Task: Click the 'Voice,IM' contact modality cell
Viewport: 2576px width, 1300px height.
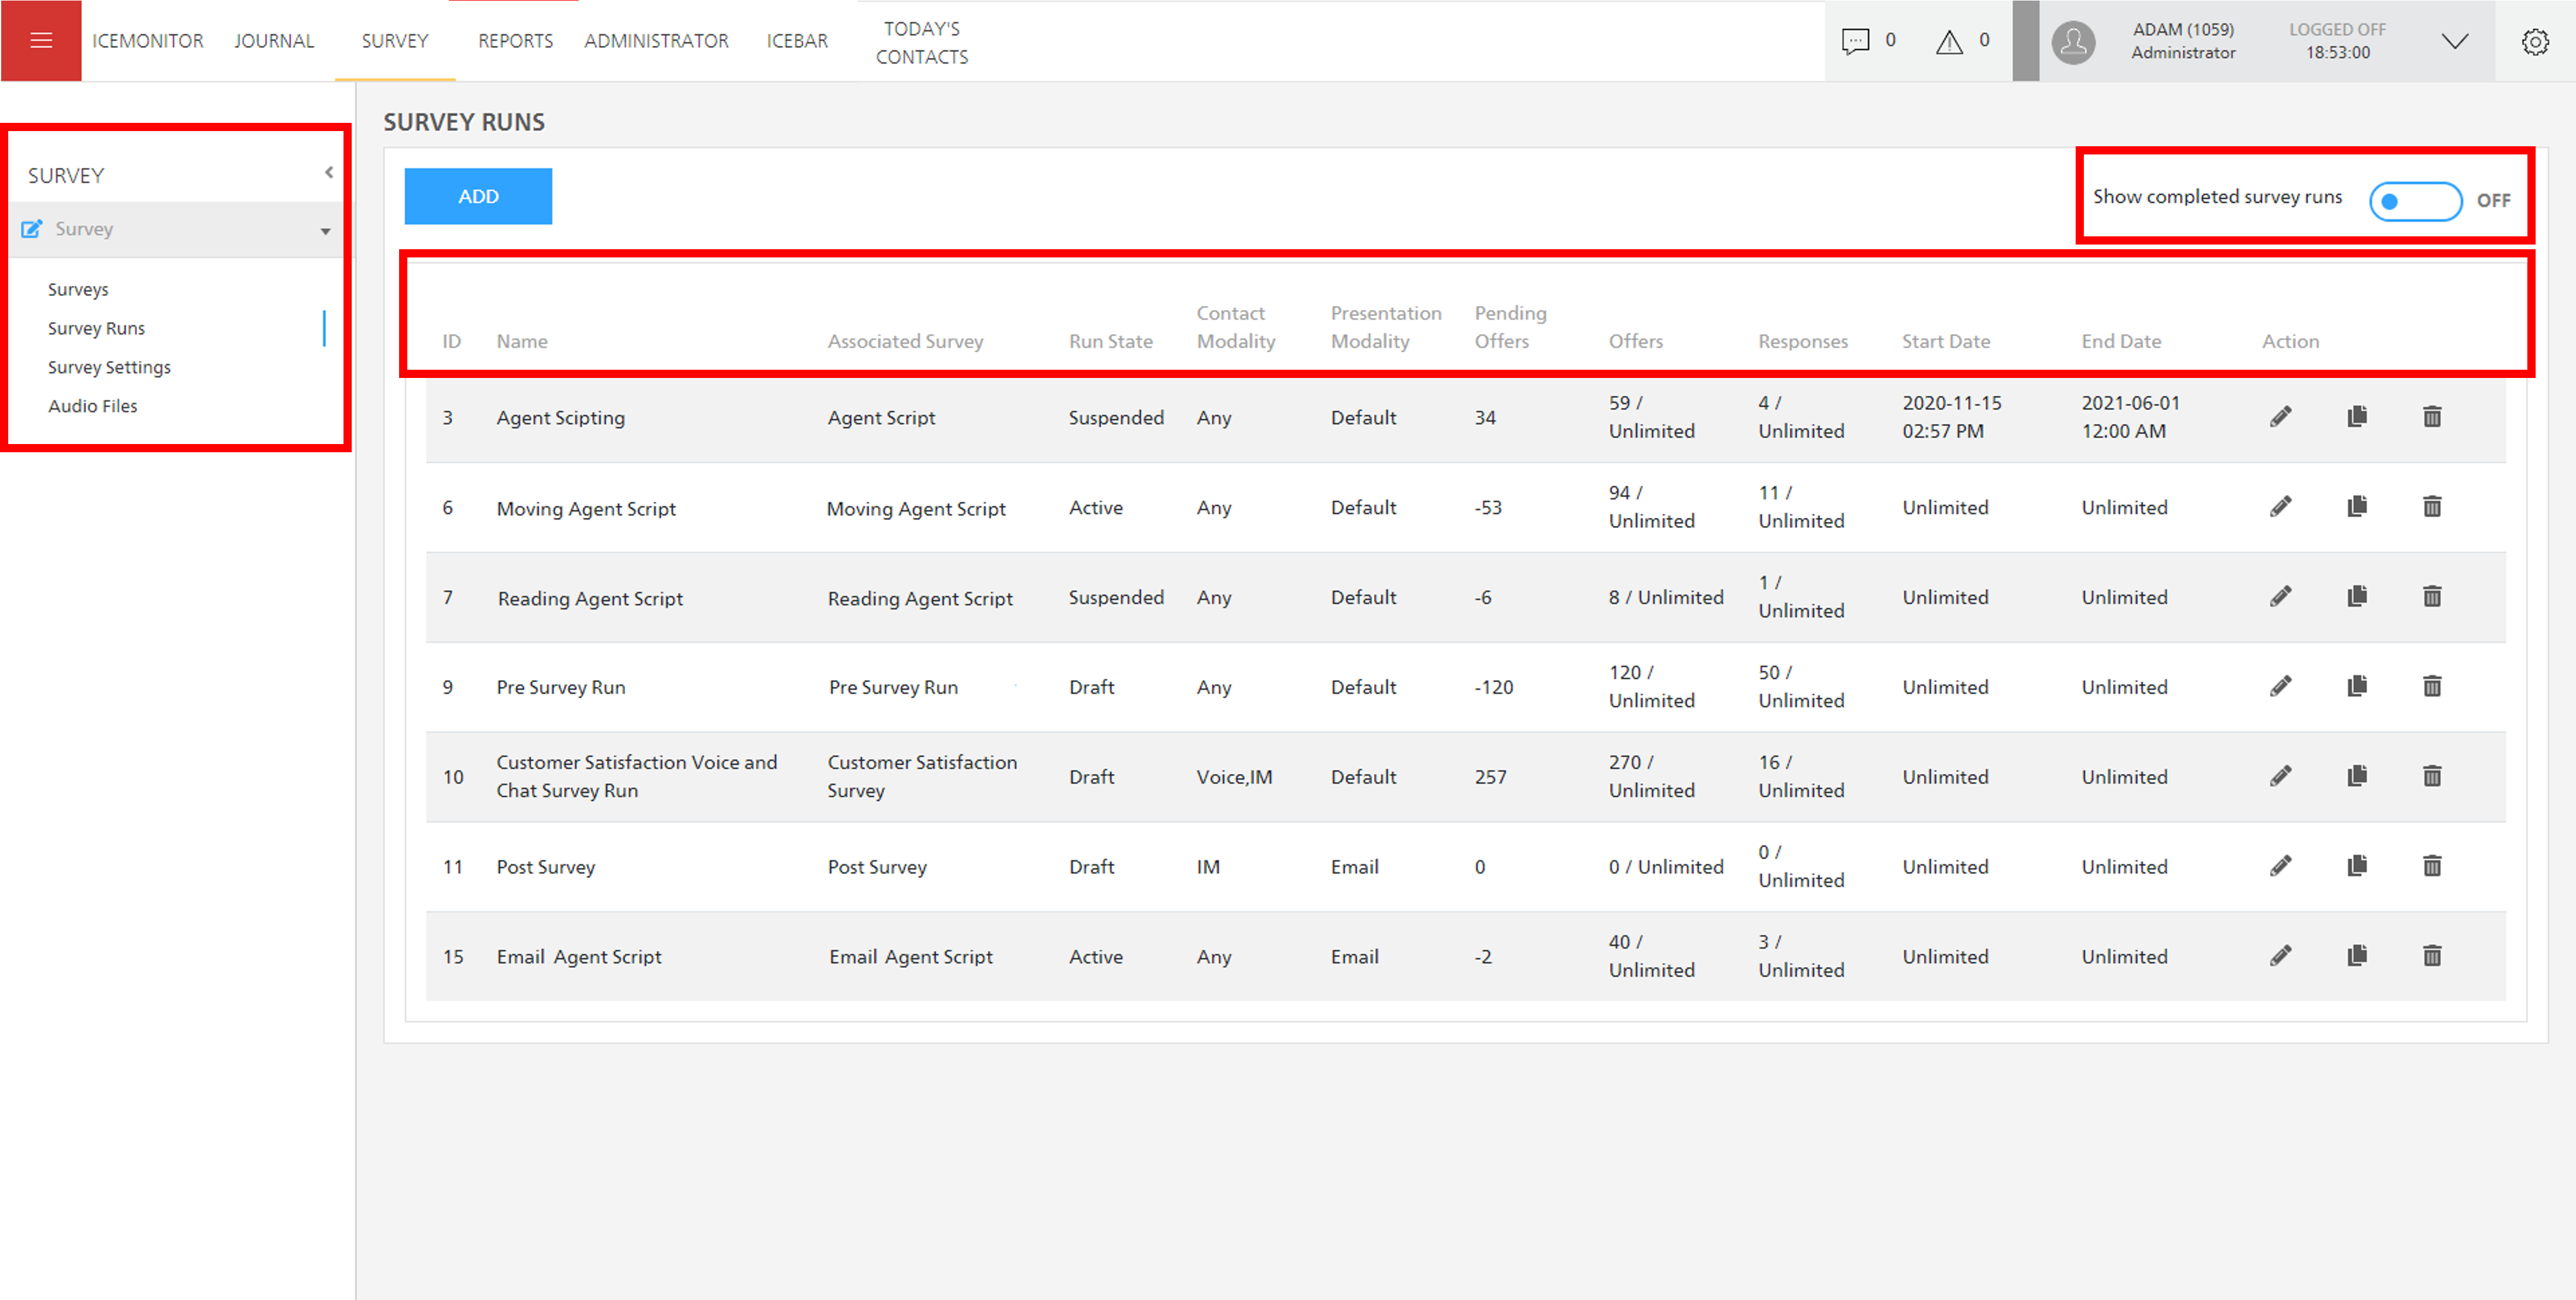Action: 1234,777
